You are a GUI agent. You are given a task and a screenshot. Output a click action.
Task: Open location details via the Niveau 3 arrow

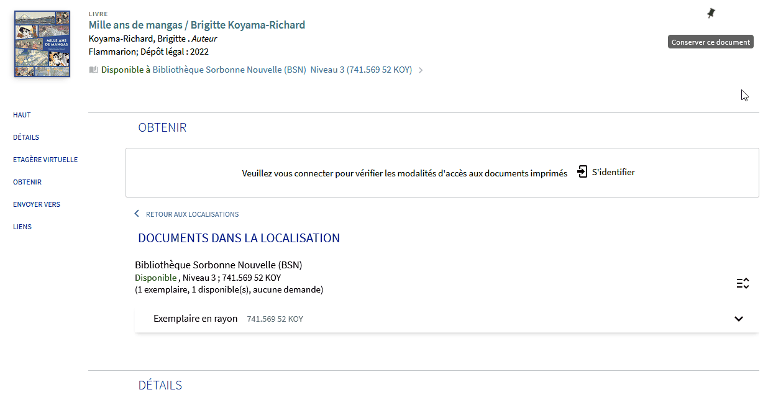pos(421,70)
